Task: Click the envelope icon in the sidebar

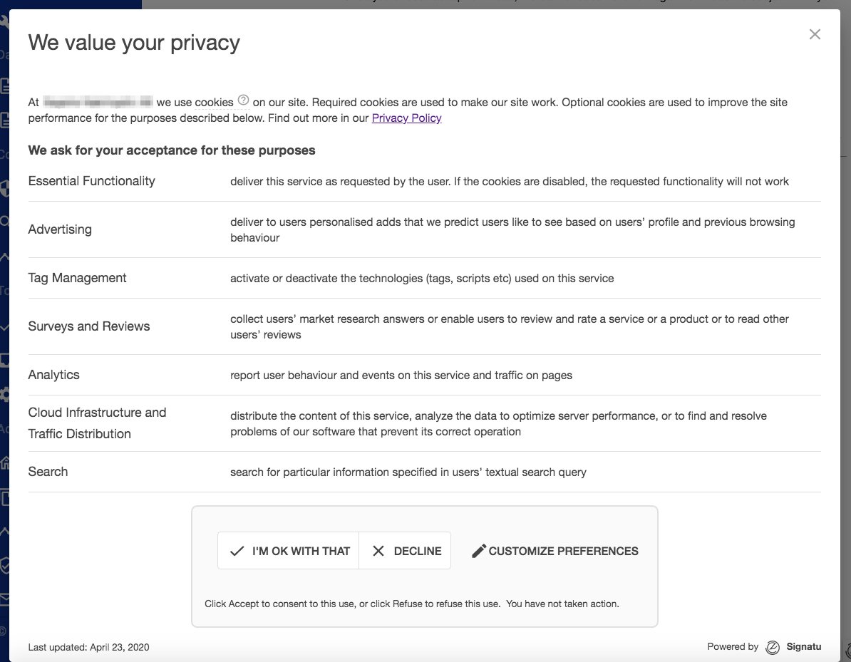Action: [x=4, y=599]
